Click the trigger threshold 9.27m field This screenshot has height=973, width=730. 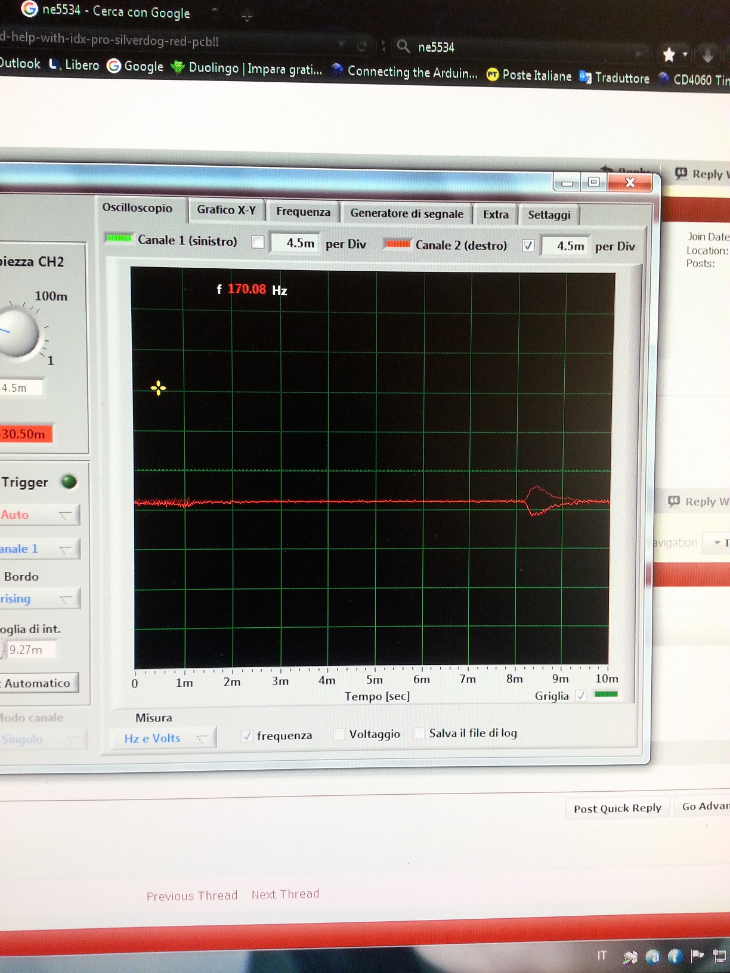click(x=31, y=649)
